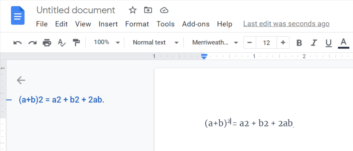Open the zoom level dropdown

click(107, 43)
